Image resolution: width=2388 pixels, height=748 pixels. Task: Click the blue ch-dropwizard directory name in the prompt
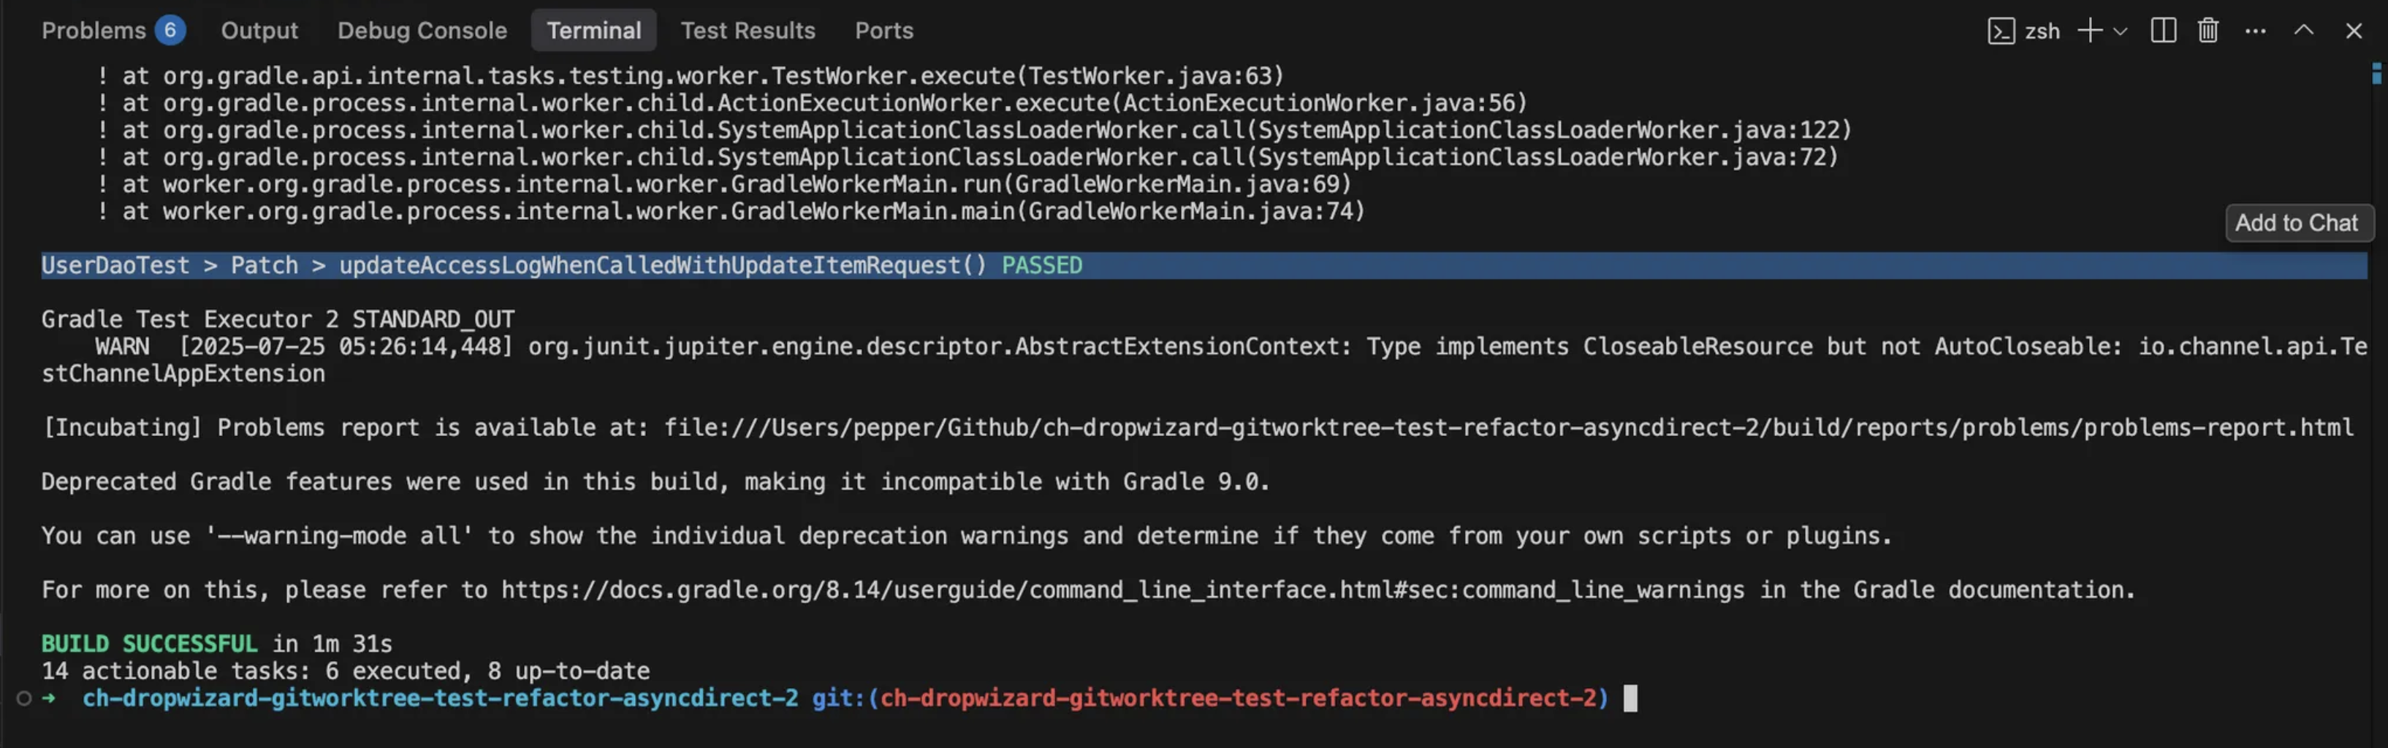[x=441, y=699]
